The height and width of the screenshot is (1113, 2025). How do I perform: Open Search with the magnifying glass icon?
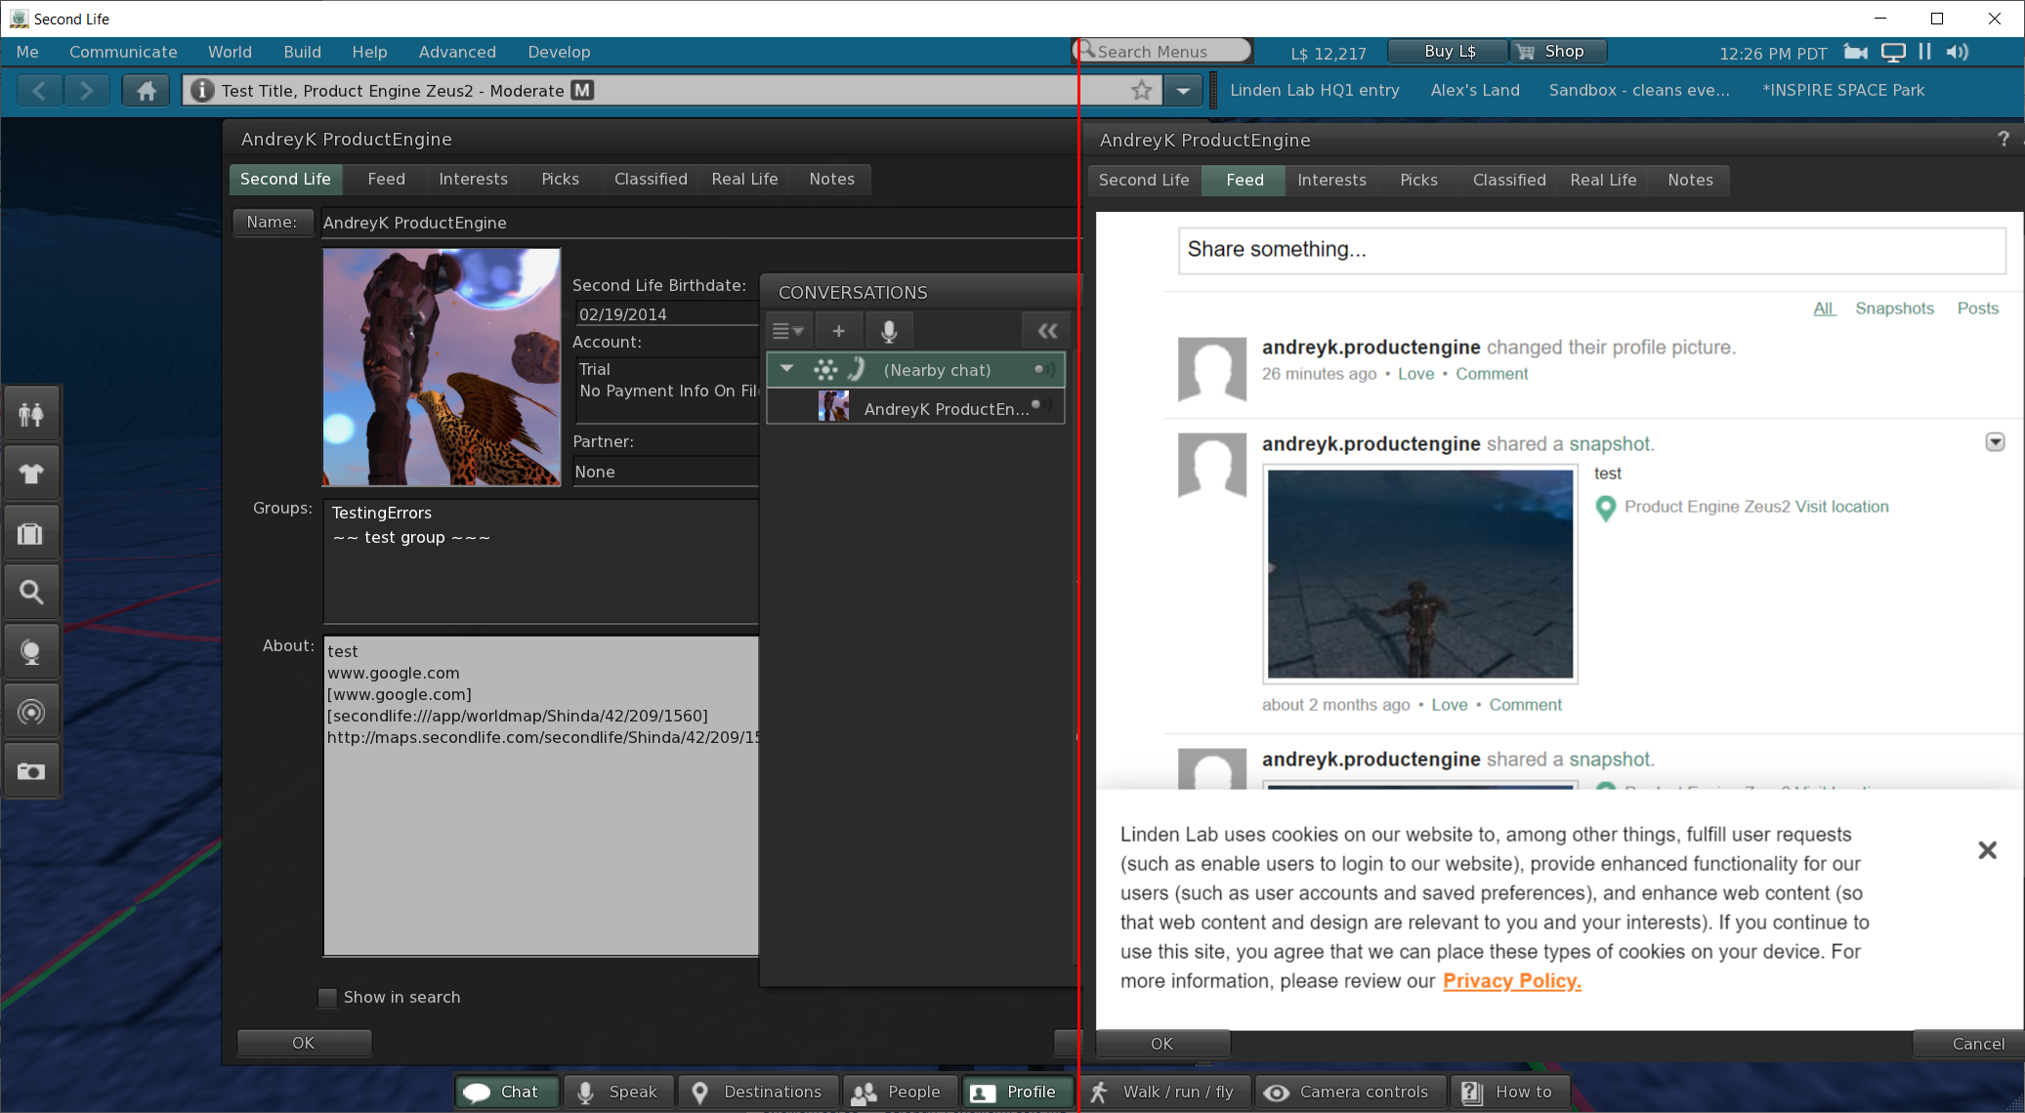[x=32, y=592]
